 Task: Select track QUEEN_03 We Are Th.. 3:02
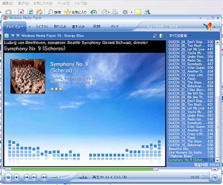click(x=191, y=97)
